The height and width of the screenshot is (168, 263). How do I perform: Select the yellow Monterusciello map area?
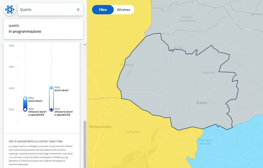pos(100,127)
